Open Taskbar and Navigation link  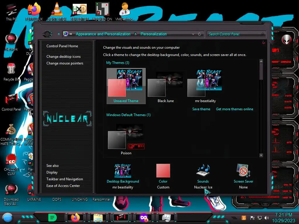[x=65, y=179]
